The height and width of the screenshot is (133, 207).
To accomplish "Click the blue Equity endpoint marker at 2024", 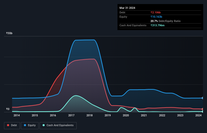I will coord(203,98).
